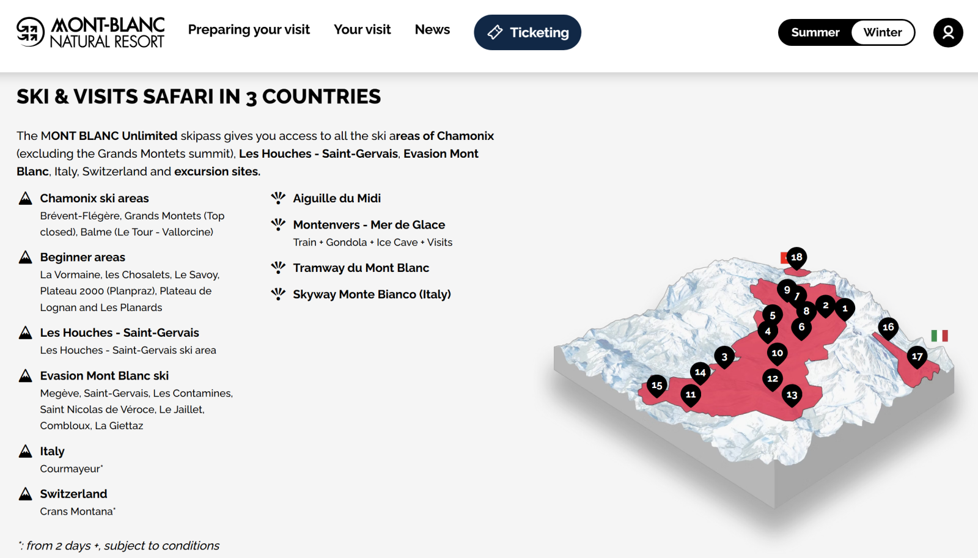Image resolution: width=978 pixels, height=558 pixels.
Task: Switch season toggle to Summer
Action: tap(815, 32)
